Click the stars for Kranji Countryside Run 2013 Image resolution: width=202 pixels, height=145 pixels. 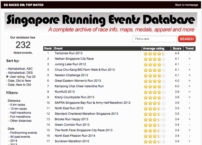tap(154, 97)
